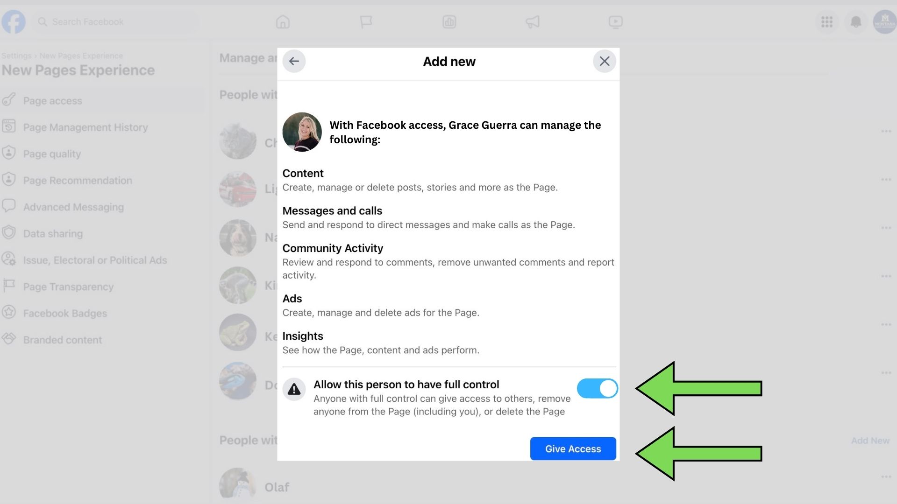Click the Facebook gaming/video icon

tap(615, 21)
